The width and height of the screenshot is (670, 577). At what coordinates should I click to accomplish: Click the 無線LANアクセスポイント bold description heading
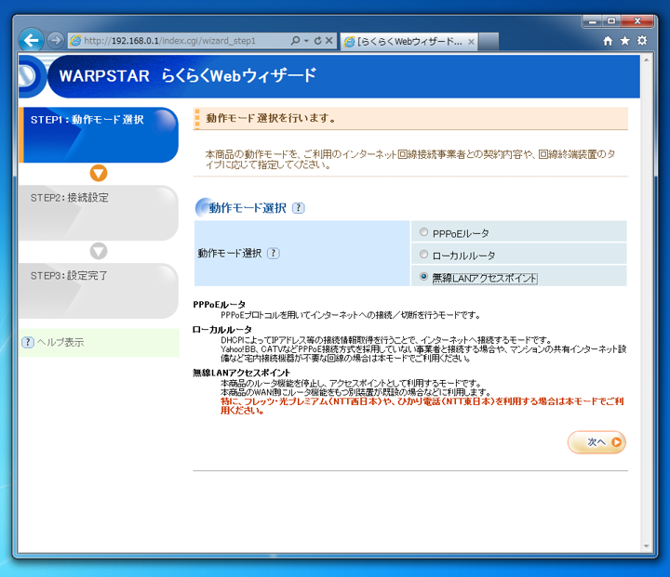tap(241, 373)
